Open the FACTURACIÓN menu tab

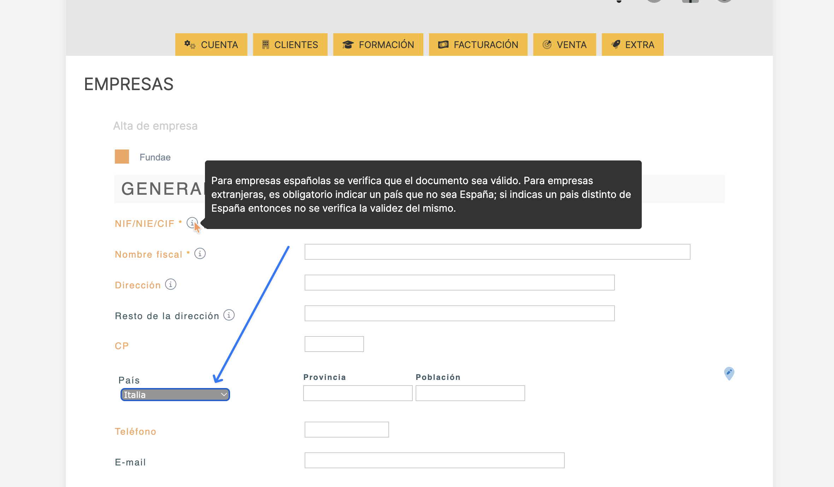click(x=478, y=45)
